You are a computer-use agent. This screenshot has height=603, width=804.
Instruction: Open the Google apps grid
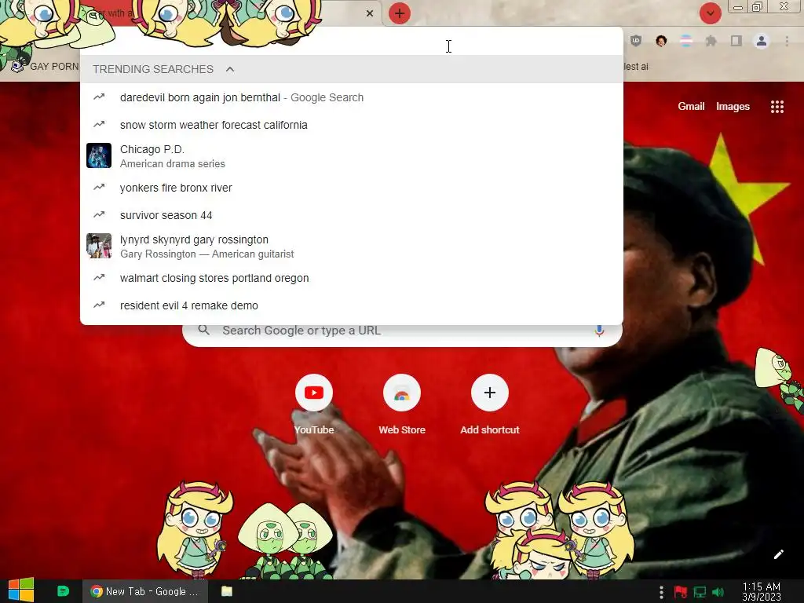(777, 107)
